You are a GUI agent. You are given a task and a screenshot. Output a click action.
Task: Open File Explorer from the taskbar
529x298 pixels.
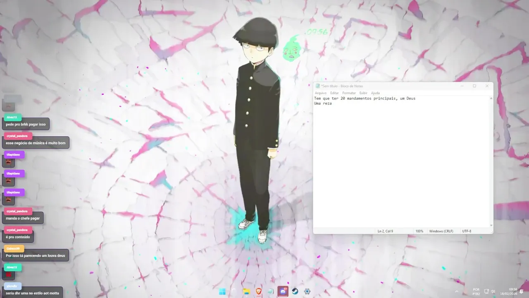click(x=246, y=291)
